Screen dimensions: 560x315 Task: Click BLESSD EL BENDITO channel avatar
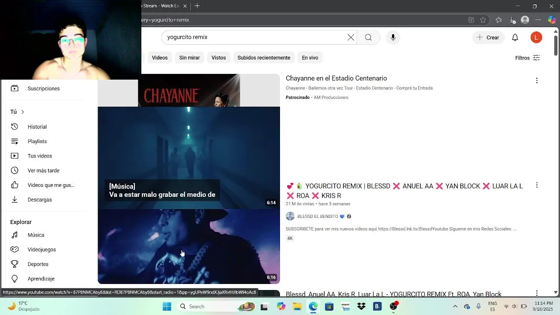290,216
